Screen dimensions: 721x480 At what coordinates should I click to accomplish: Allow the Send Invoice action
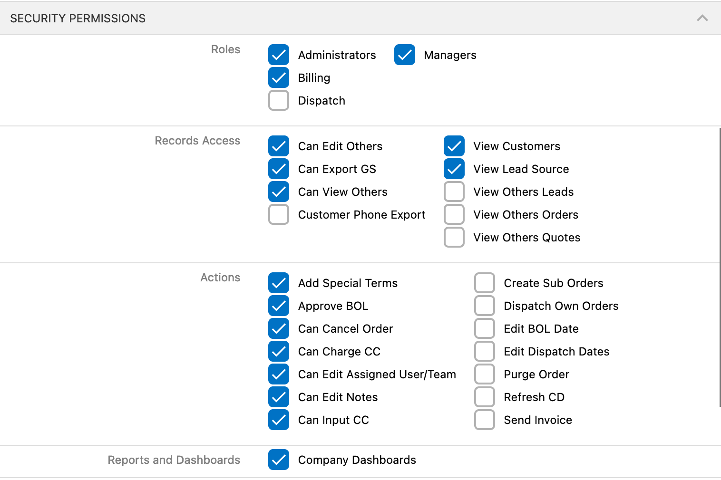(484, 420)
